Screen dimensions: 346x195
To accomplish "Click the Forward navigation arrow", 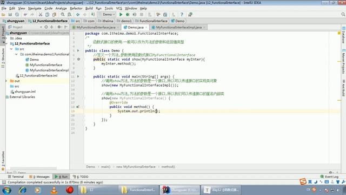I will point(85,15).
